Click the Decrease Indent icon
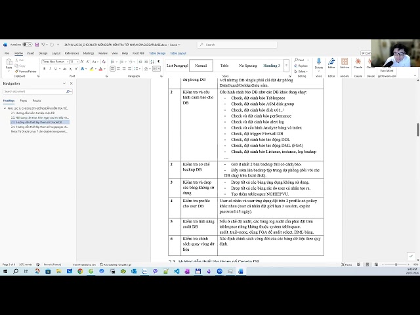Screen dimensions: 420x315 pyautogui.click(x=140, y=62)
